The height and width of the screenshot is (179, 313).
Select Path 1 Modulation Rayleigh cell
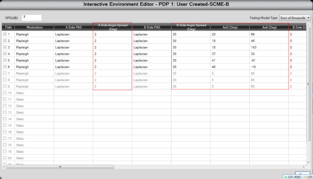(34, 34)
